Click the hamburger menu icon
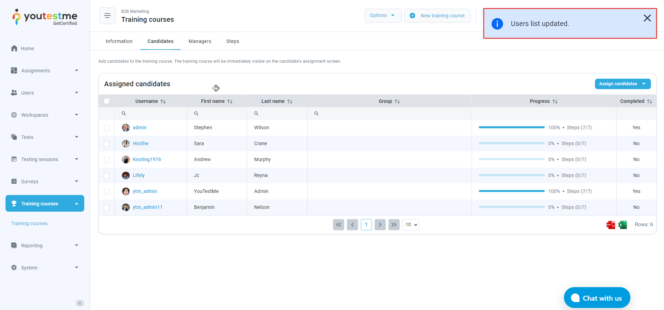The width and height of the screenshot is (664, 310). [x=107, y=16]
